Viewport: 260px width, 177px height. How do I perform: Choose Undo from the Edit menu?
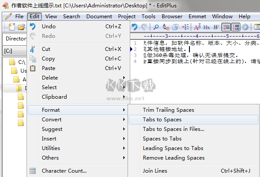[x=78, y=27]
